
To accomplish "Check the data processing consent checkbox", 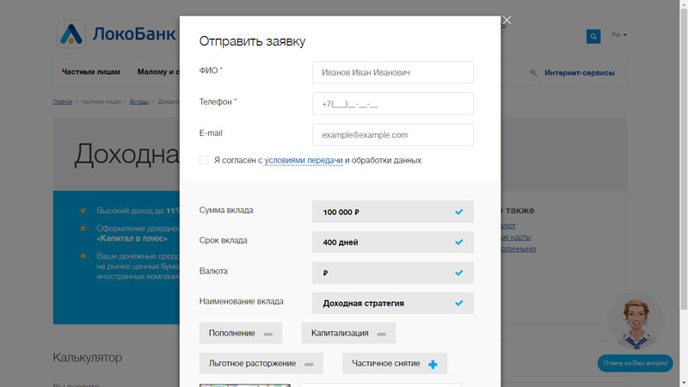I will click(x=204, y=160).
